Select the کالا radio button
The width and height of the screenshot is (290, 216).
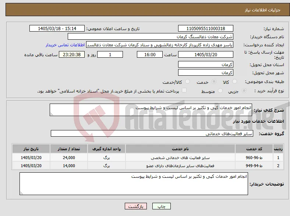234,82
